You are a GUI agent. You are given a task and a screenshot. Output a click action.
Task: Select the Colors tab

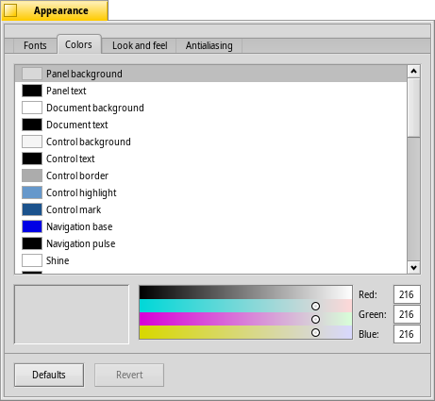(x=78, y=44)
